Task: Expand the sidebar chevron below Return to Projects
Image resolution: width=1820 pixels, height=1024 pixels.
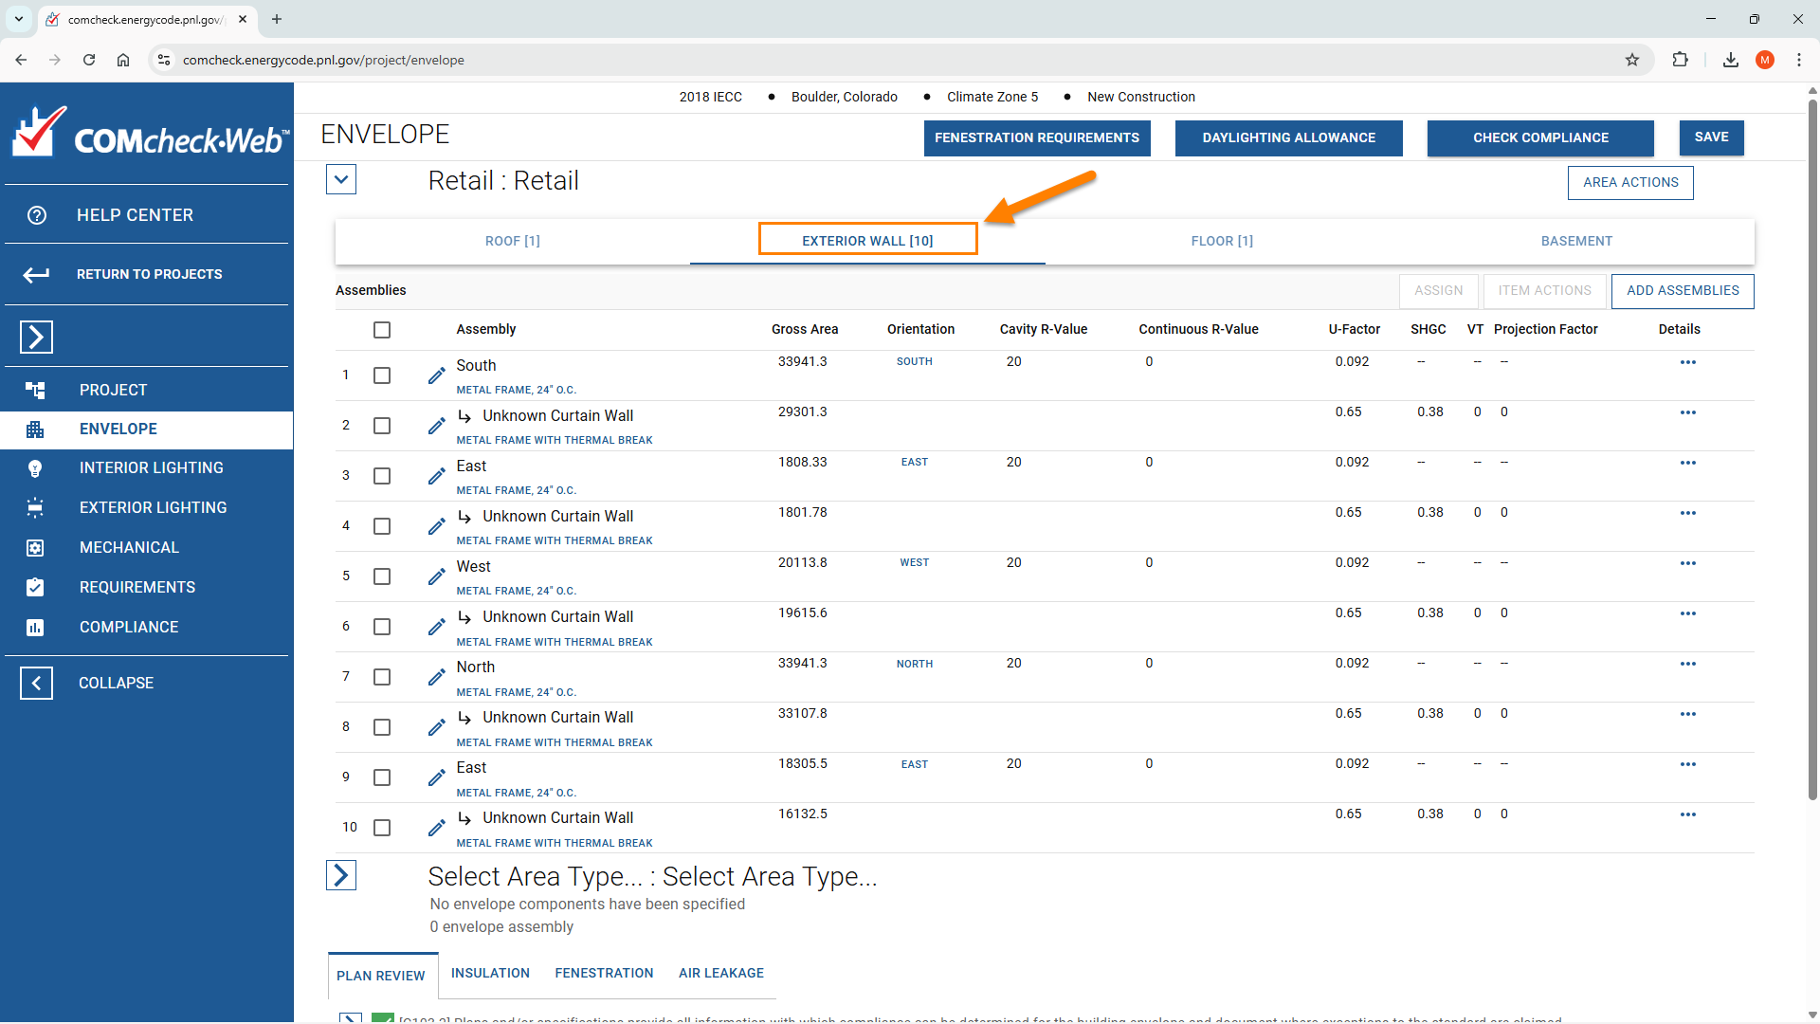Action: [x=36, y=337]
